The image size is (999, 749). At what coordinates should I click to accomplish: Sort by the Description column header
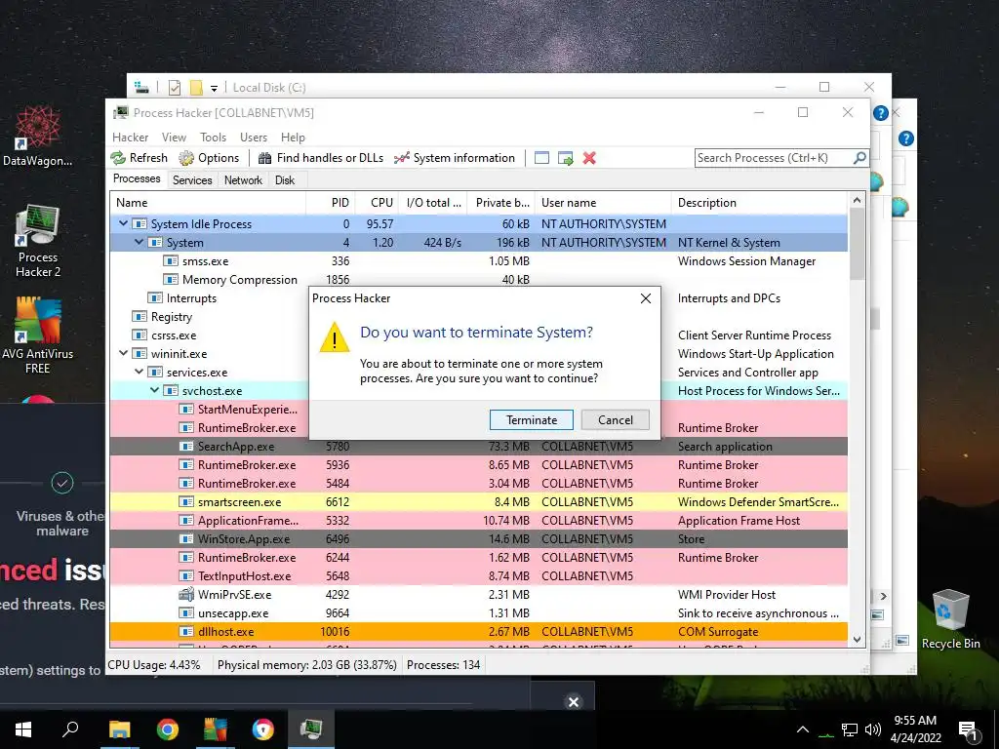[760, 203]
